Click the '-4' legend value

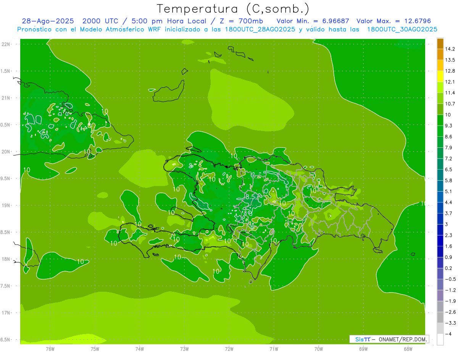(x=448, y=334)
